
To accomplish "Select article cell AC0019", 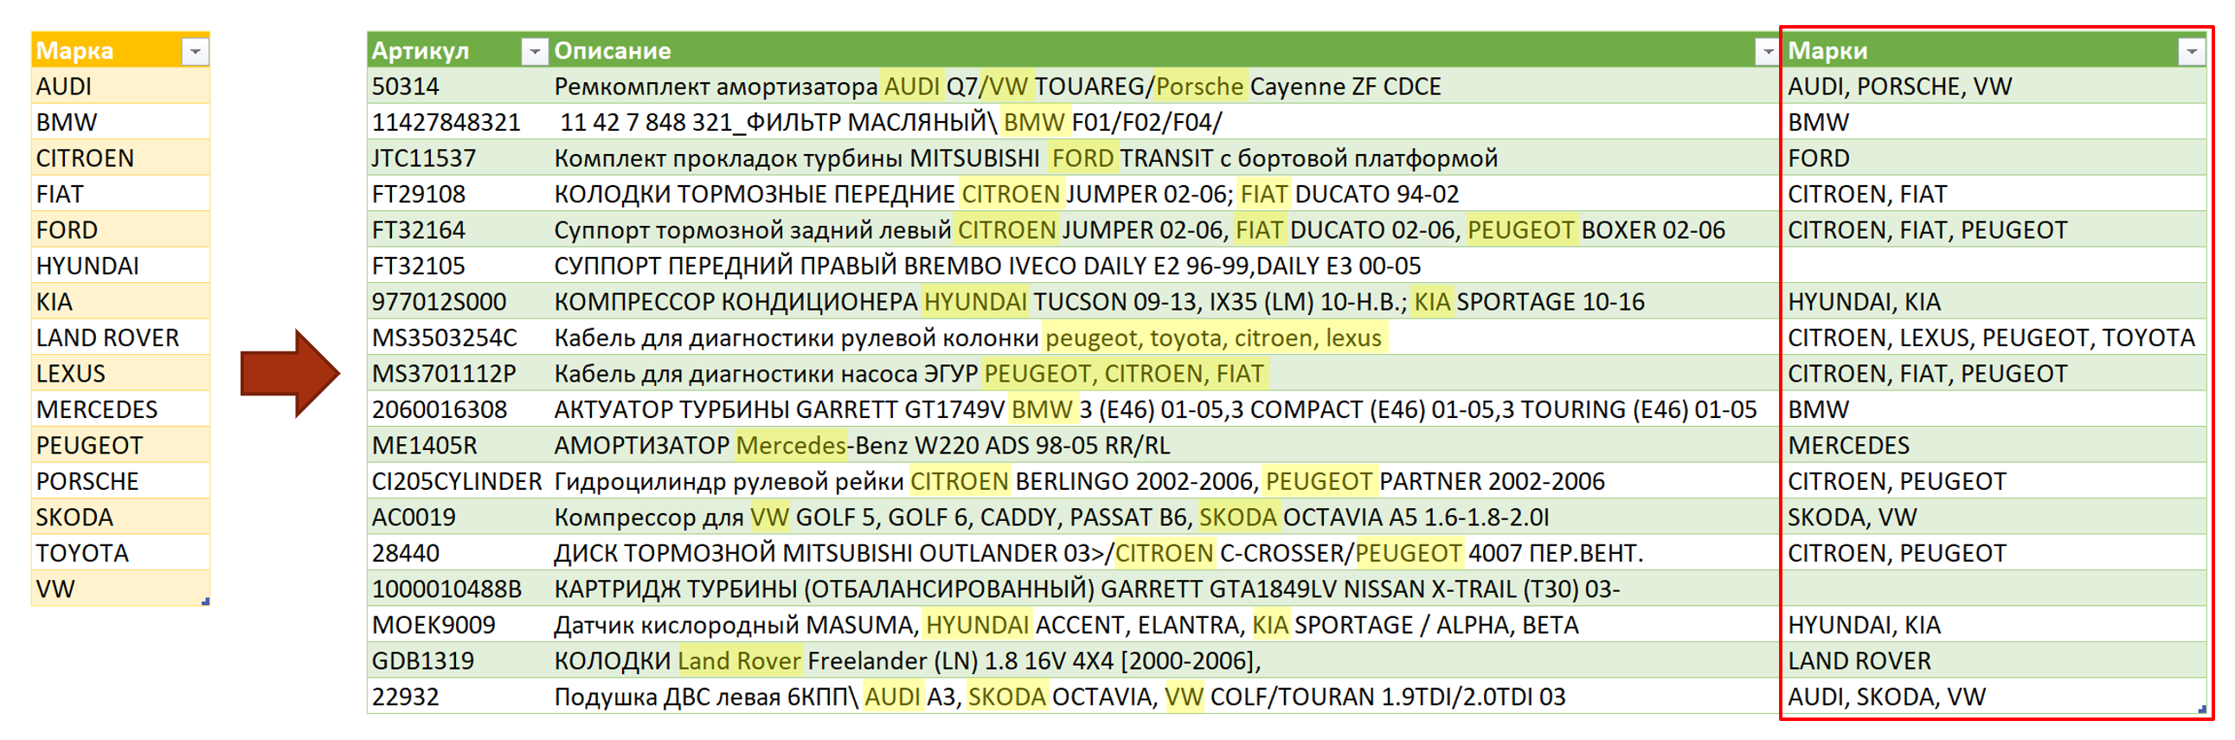I will coord(458,517).
